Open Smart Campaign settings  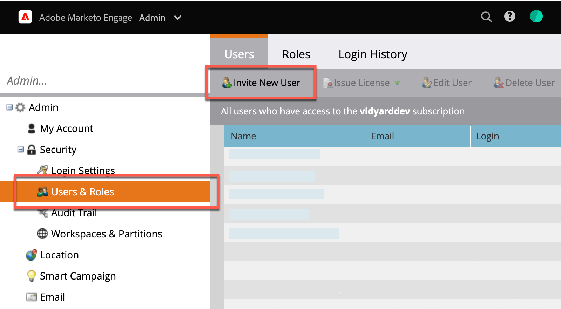[78, 276]
